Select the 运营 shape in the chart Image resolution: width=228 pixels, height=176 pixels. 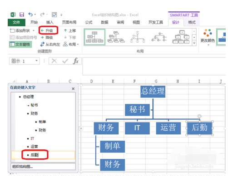point(169,128)
